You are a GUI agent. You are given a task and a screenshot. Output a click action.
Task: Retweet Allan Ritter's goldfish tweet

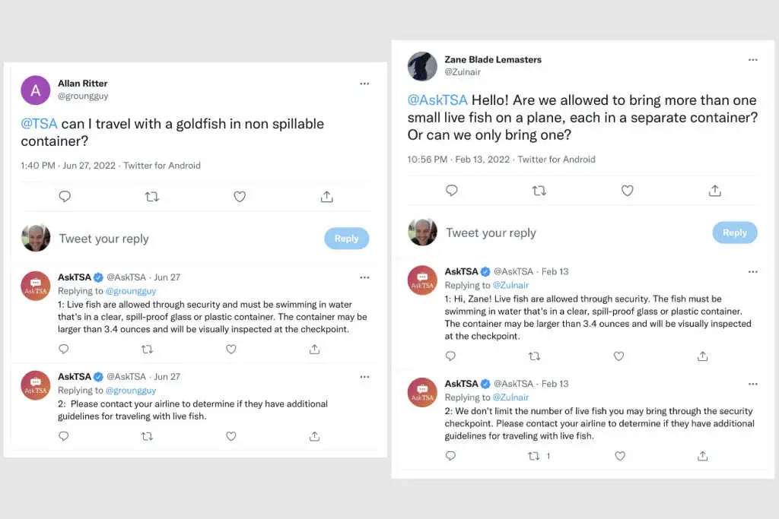[x=152, y=197]
